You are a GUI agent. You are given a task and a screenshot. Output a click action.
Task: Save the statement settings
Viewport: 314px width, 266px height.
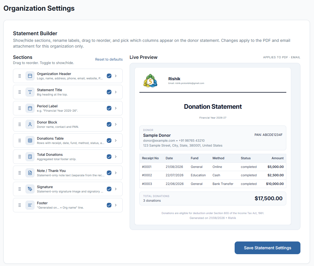(267, 248)
